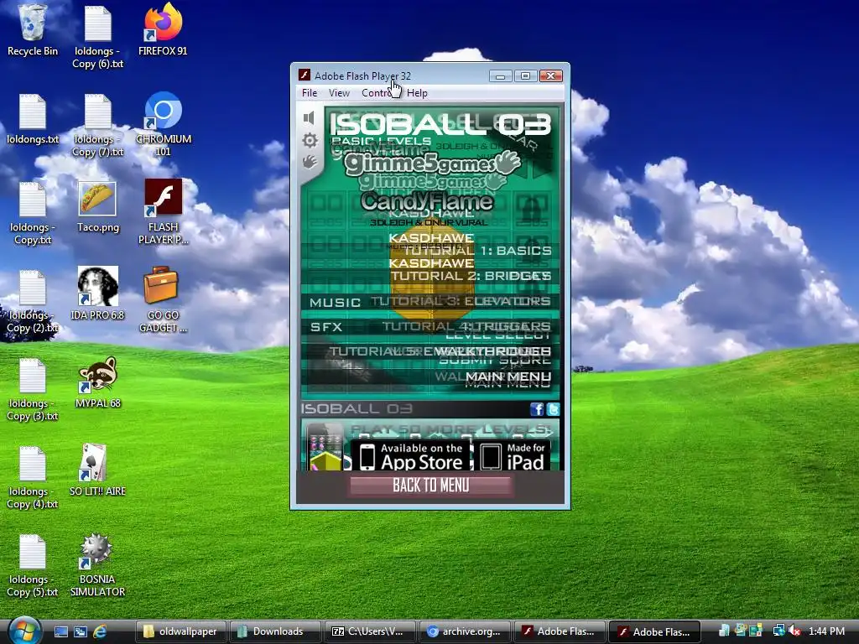Select the loldongs - Copy (6).txt file
The width and height of the screenshot is (859, 644).
(97, 37)
